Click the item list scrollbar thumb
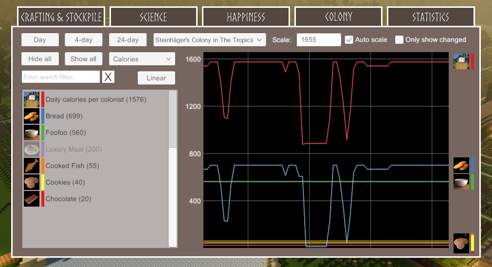The height and width of the screenshot is (267, 492). click(173, 197)
